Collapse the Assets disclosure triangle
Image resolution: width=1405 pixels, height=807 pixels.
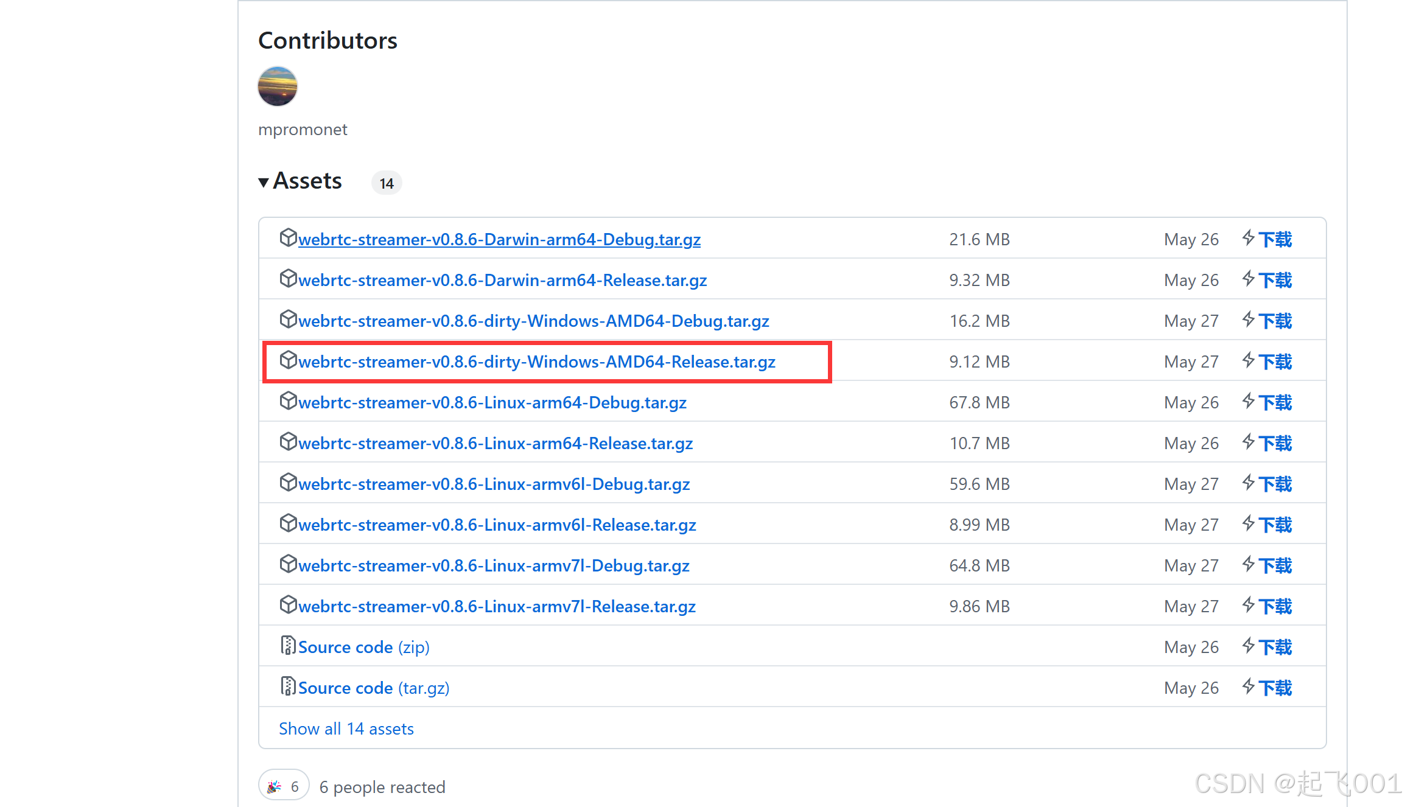coord(263,182)
